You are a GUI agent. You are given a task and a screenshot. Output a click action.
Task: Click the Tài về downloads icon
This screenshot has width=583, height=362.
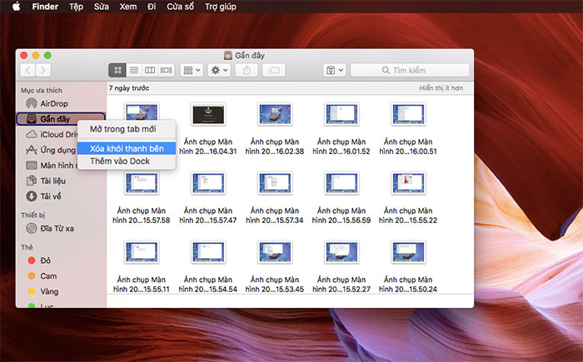(x=32, y=196)
